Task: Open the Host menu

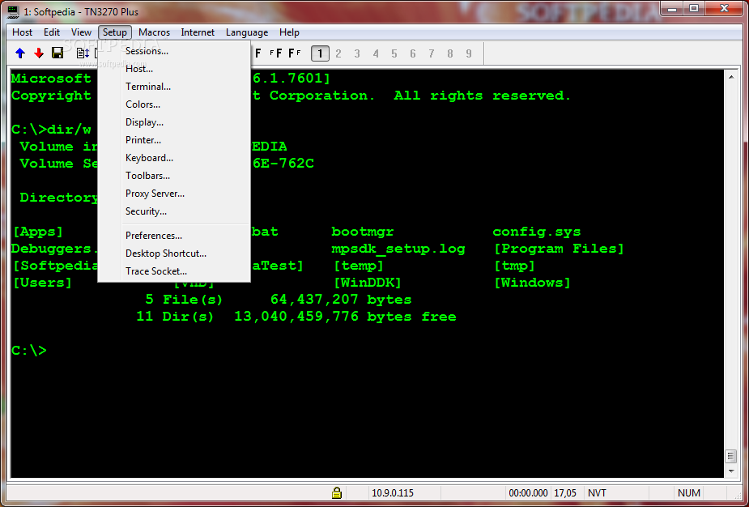Action: point(23,32)
